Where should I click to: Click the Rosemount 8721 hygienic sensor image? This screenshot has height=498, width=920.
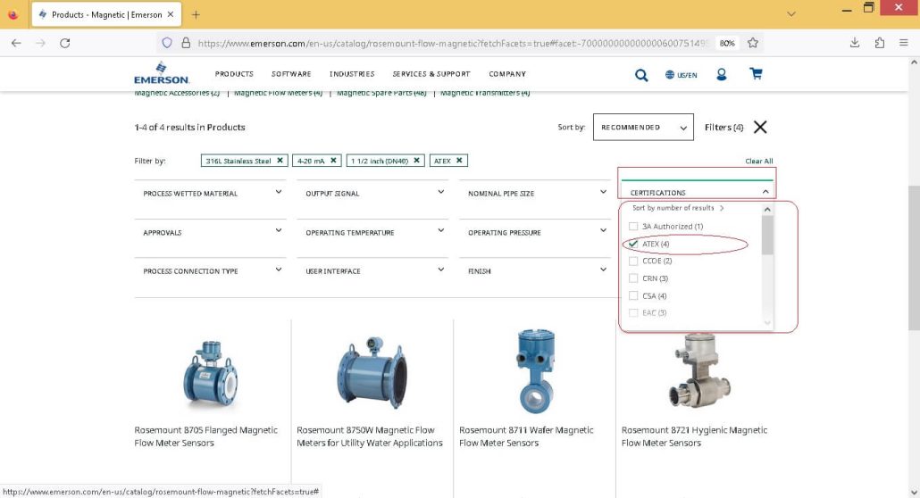tap(699, 370)
